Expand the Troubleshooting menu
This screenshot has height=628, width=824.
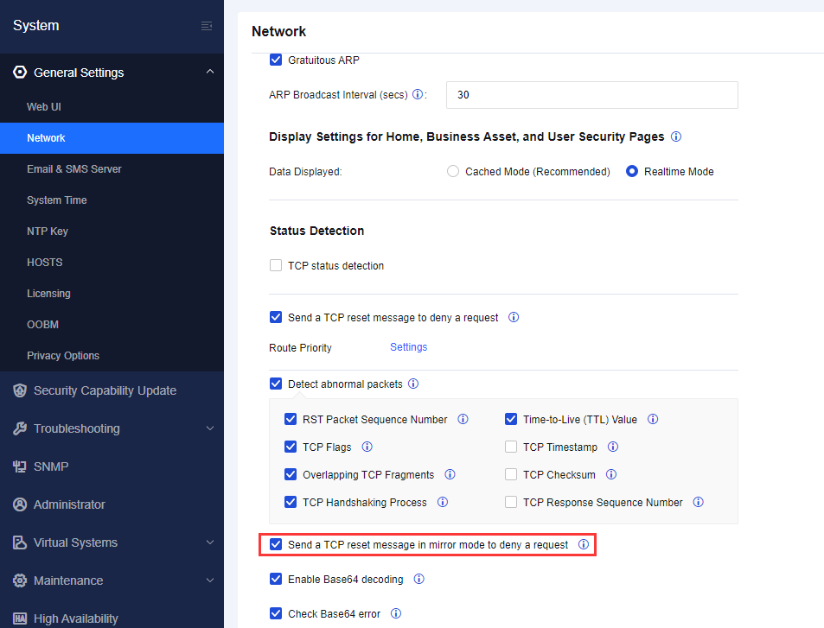click(210, 428)
